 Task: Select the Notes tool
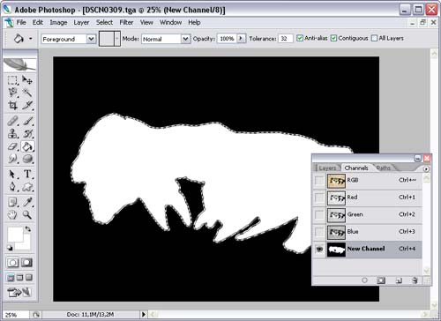[x=12, y=202]
